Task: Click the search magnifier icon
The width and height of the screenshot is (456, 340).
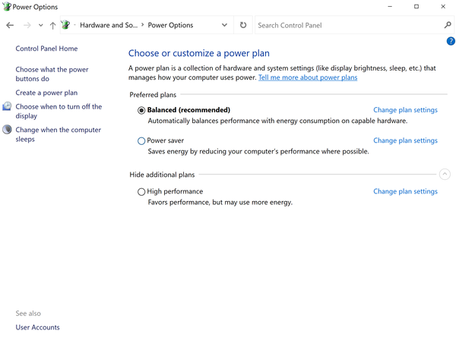Action: tap(448, 25)
